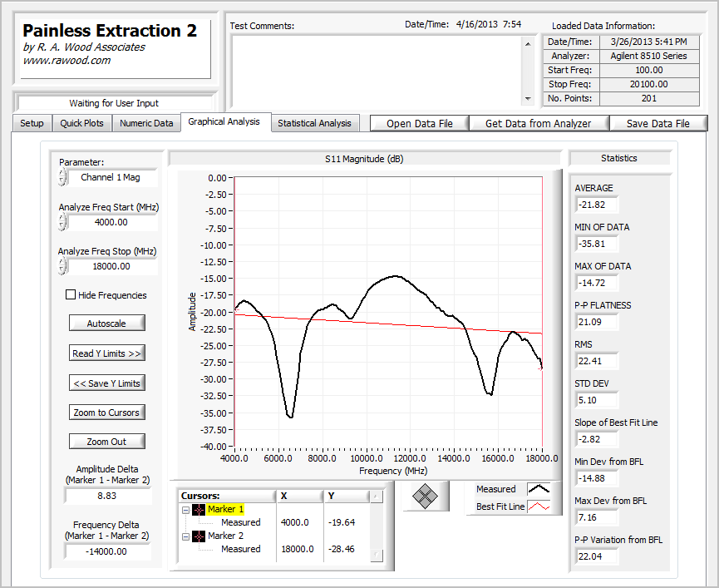Click the STD DEV value 5.10
Screen dimensions: 719x588
point(597,400)
